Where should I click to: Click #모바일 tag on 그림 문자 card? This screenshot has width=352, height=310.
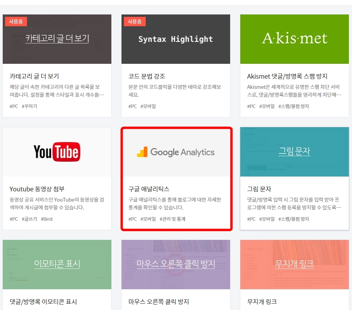[x=267, y=219]
